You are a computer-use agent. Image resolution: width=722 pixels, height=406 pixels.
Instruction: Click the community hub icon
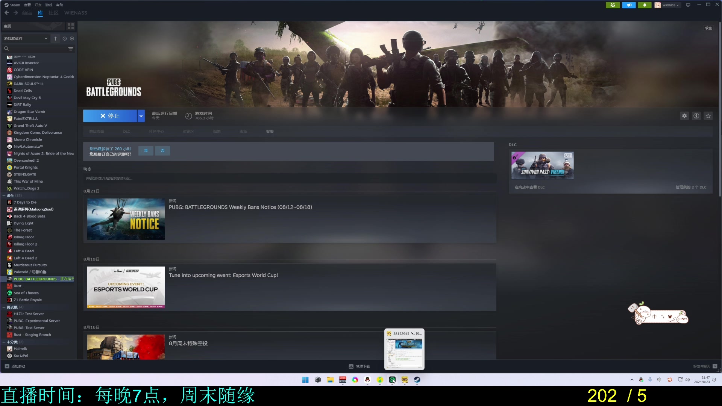157,131
